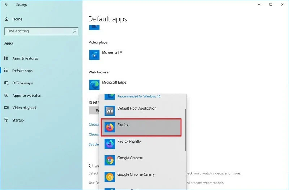Click Recommended for Windows 10 entry

coord(139,96)
